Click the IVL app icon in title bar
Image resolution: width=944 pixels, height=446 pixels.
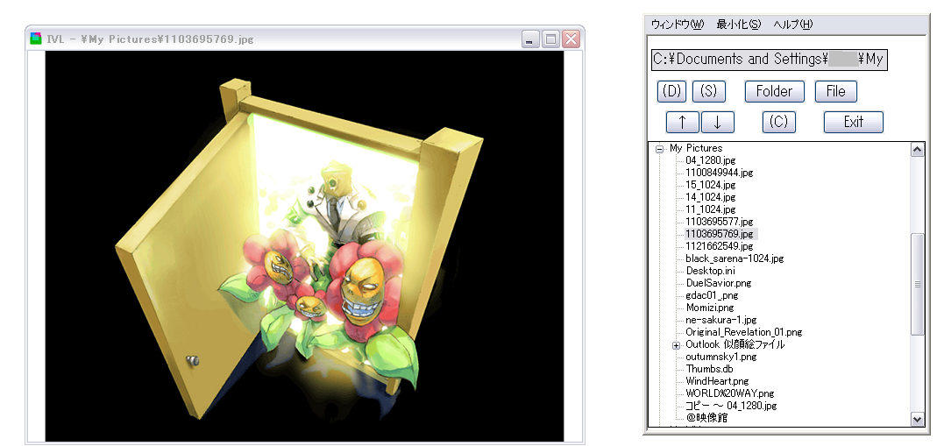(36, 39)
